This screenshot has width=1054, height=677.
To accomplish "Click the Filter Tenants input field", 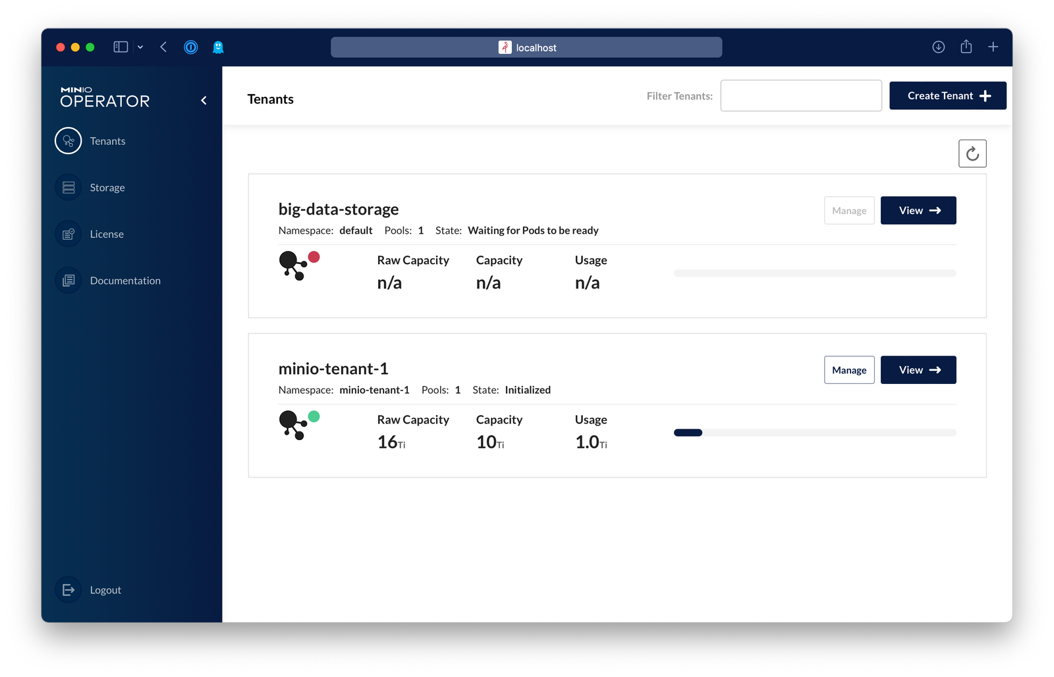I will click(801, 95).
